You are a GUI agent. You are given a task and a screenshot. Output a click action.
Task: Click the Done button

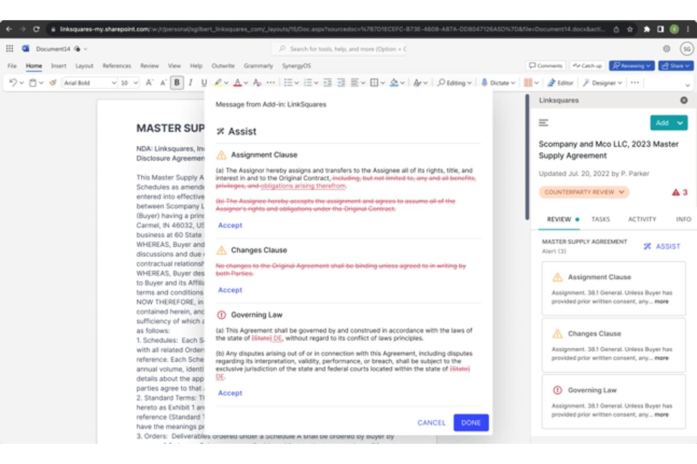[x=471, y=423]
